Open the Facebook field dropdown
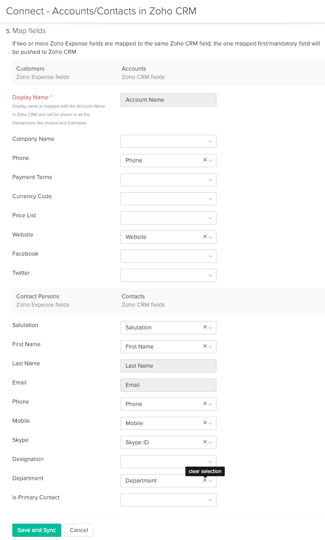Viewport: 325px width, 540px height. pyautogui.click(x=168, y=256)
